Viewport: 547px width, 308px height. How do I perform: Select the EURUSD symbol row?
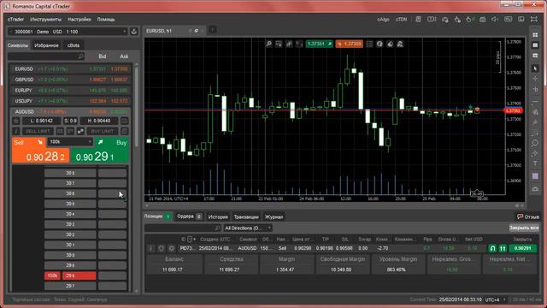click(x=70, y=69)
